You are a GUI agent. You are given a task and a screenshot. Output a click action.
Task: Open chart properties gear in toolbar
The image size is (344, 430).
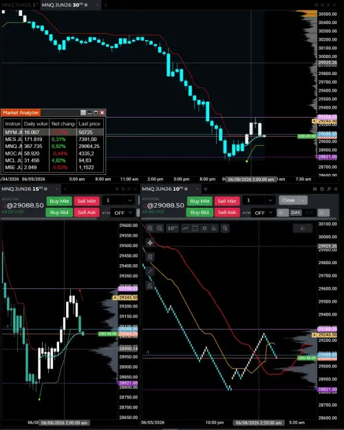(x=204, y=228)
